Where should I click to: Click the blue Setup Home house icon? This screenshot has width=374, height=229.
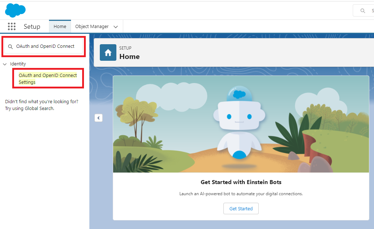pyautogui.click(x=108, y=52)
